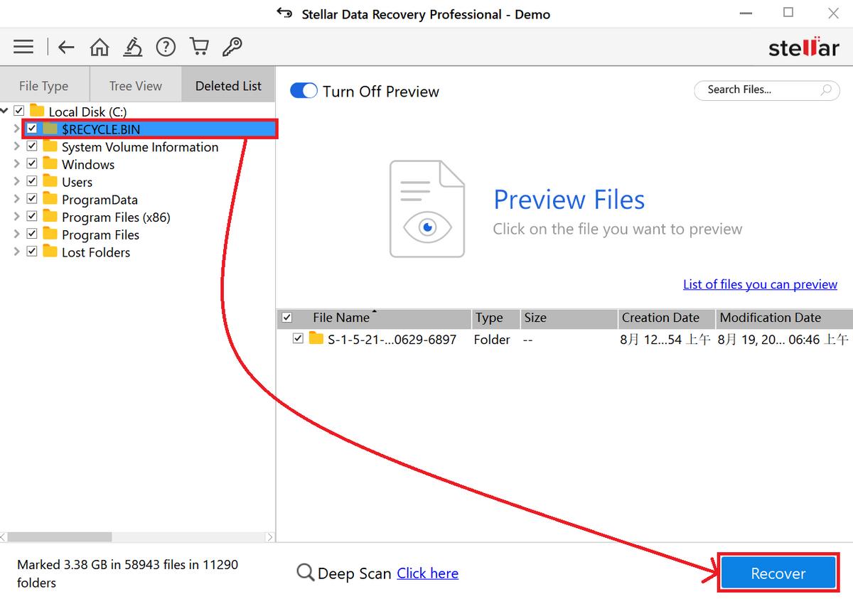Open activation with the key icon
Viewport: 853px width, 599px height.
tap(232, 47)
